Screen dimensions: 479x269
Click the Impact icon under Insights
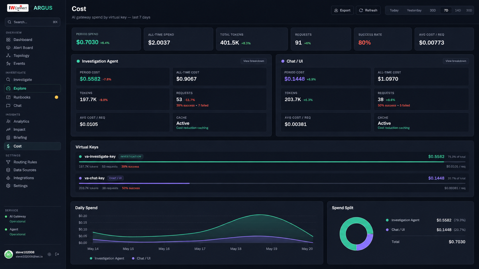click(x=8, y=129)
